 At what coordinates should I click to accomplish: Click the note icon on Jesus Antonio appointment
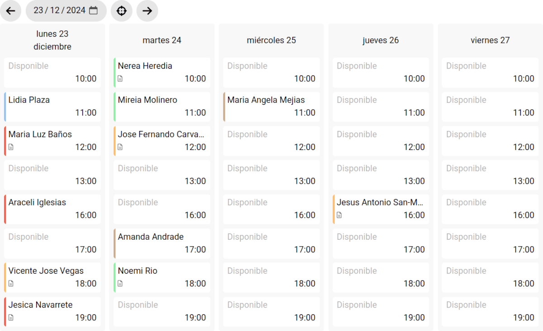(339, 215)
